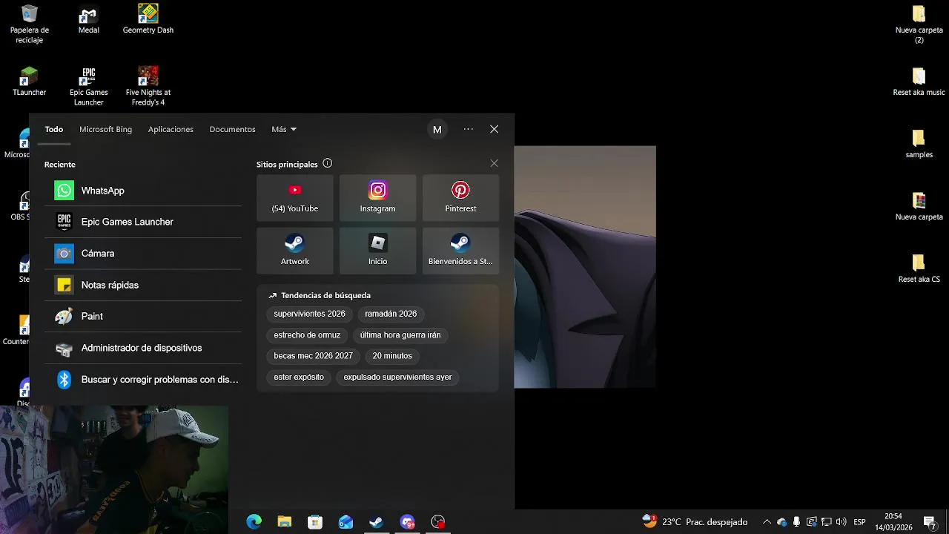Image resolution: width=949 pixels, height=534 pixels.
Task: Dismiss the Sitios principales section
Action: (495, 163)
